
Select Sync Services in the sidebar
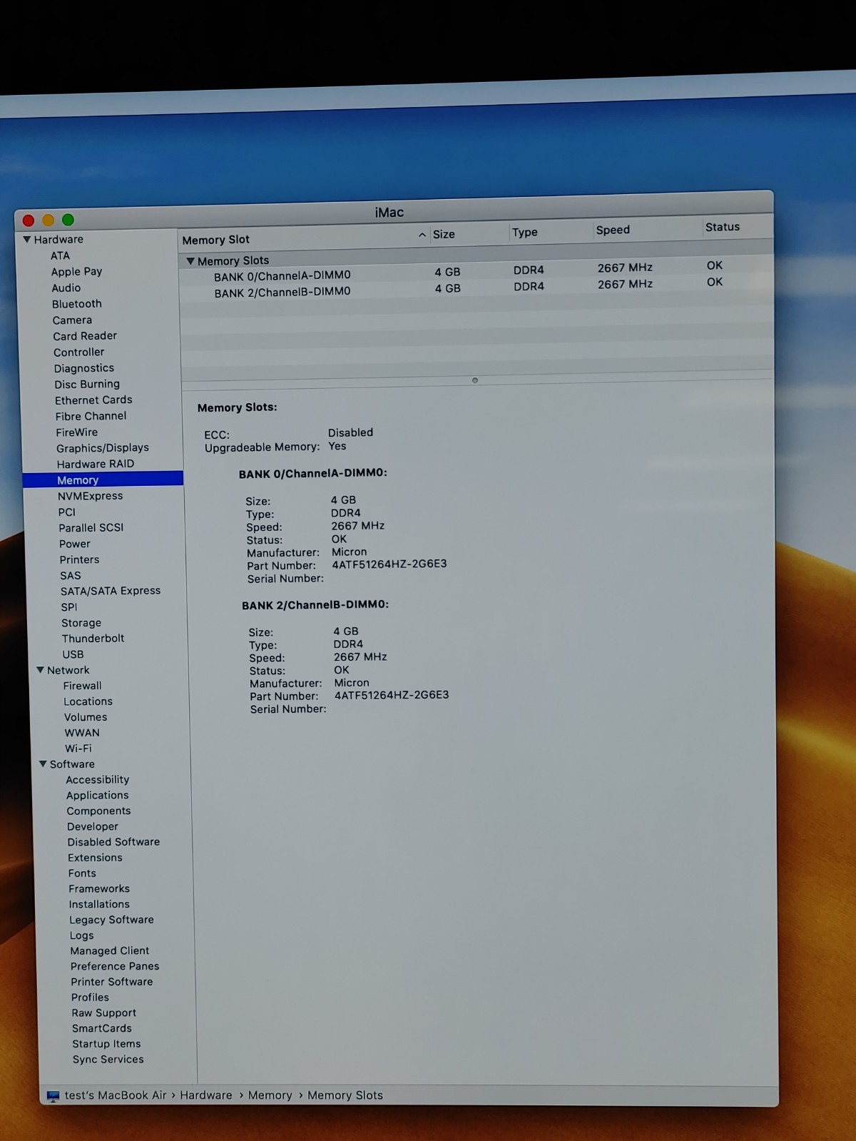tap(108, 1060)
